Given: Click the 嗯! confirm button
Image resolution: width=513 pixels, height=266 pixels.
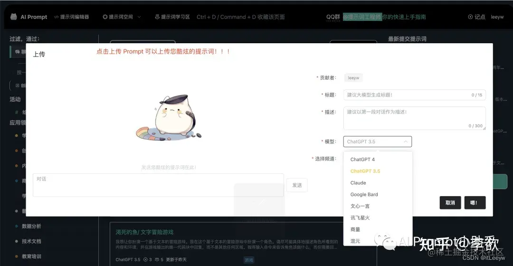Looking at the screenshot, I should [x=475, y=203].
